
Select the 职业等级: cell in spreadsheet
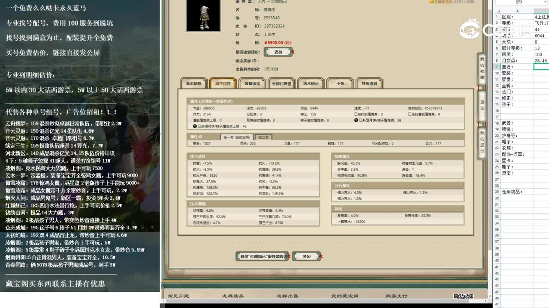click(x=517, y=48)
